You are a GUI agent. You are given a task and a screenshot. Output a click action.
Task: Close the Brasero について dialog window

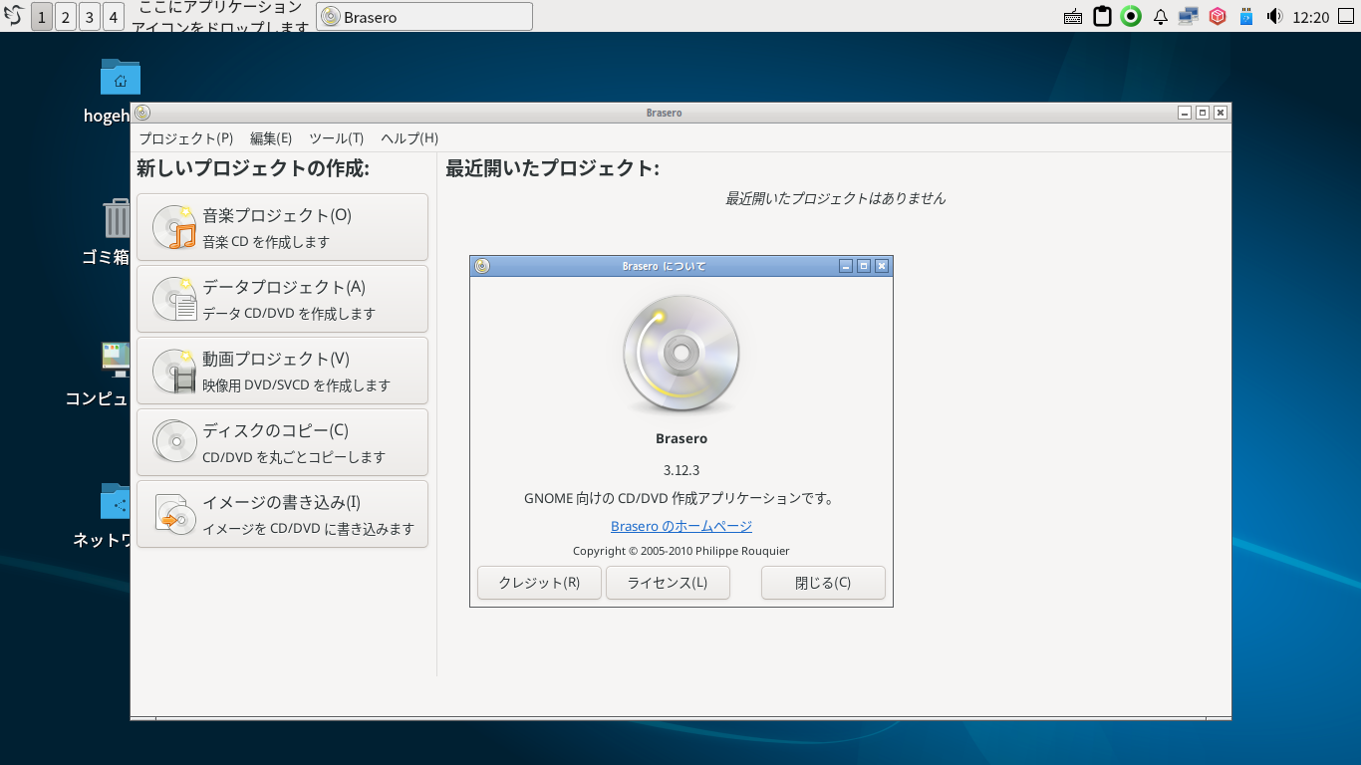click(x=882, y=266)
